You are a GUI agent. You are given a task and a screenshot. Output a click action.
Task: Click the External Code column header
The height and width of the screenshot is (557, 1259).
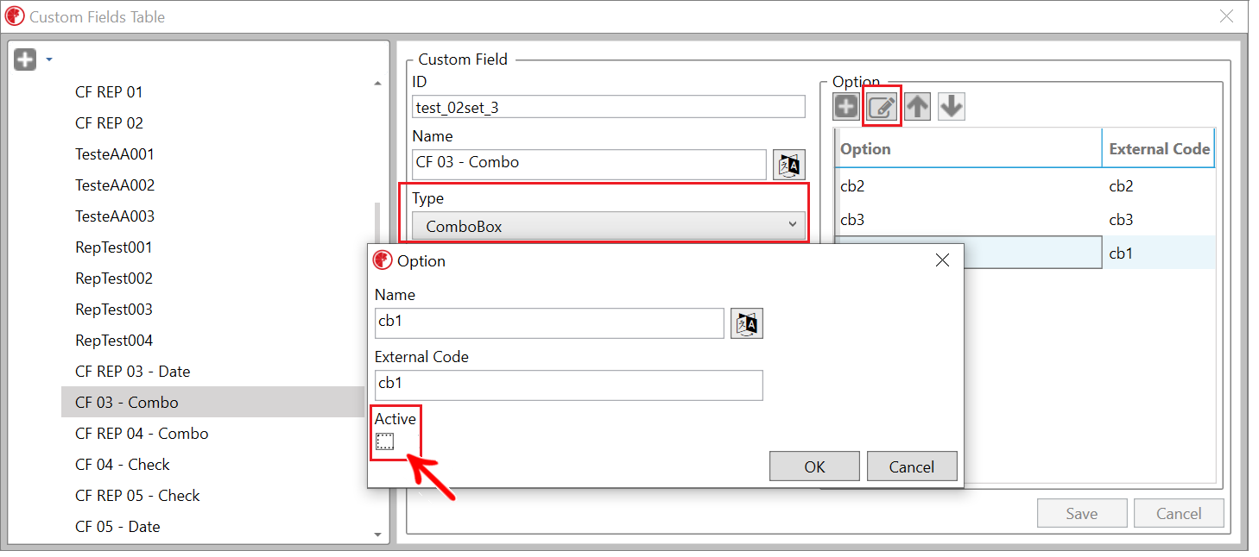(x=1159, y=149)
